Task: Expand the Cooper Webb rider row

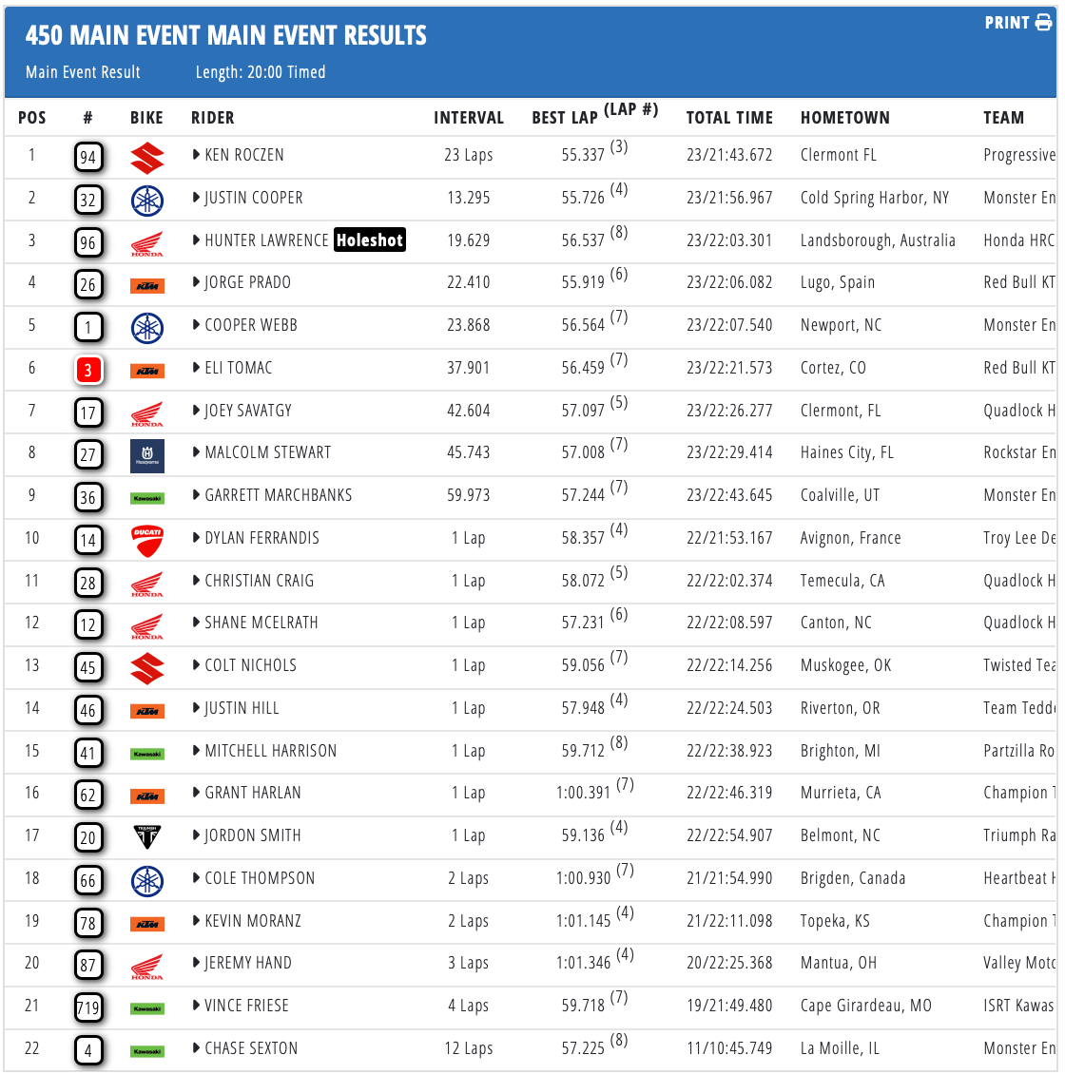Action: coord(197,325)
